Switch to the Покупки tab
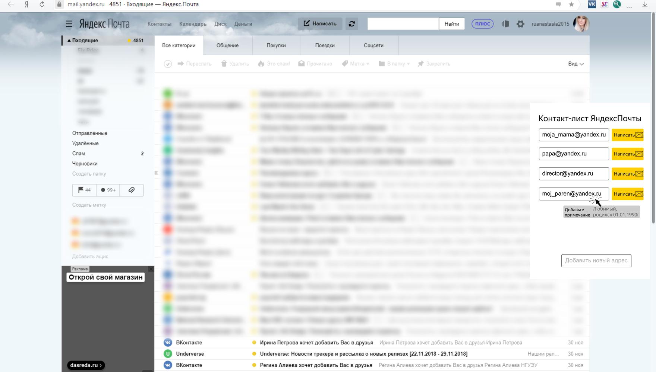 276,45
